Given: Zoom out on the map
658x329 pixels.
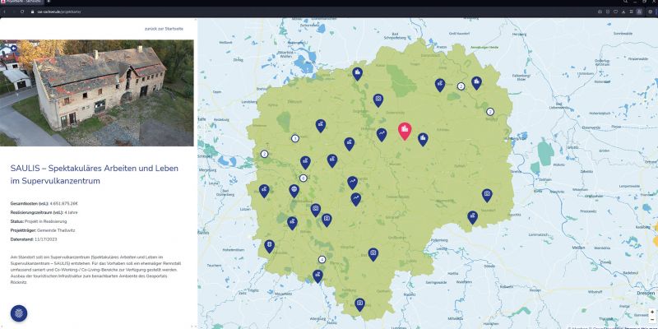Looking at the screenshot, I should click(x=652, y=319).
